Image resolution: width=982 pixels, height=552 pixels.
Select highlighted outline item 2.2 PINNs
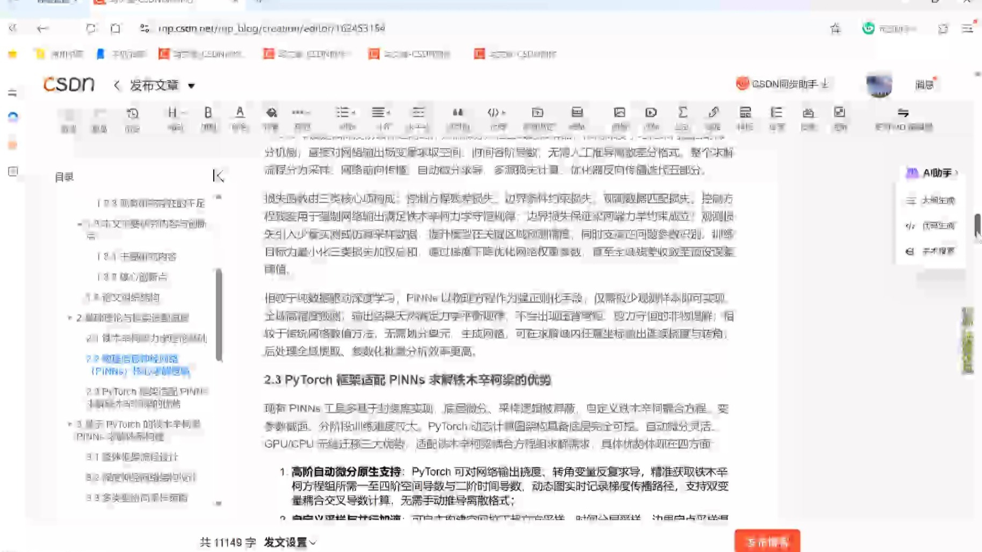[x=139, y=365]
